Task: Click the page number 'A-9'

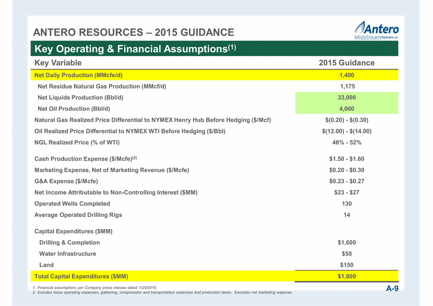Action: (x=392, y=289)
